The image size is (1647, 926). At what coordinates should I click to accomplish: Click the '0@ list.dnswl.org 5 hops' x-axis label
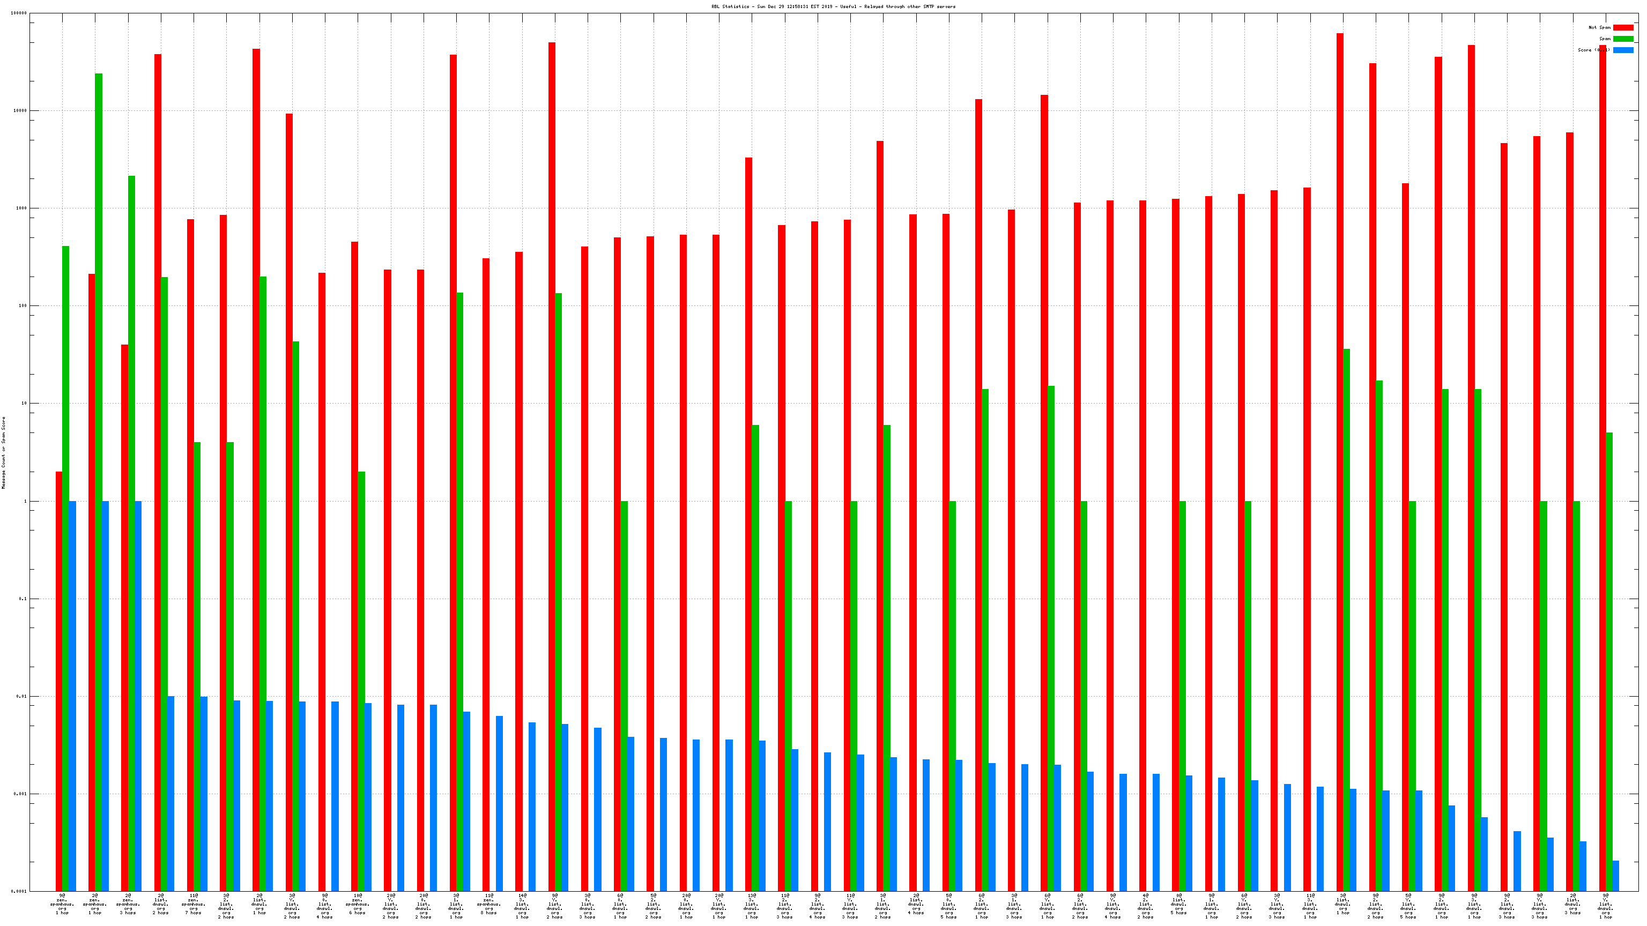coord(1178,904)
